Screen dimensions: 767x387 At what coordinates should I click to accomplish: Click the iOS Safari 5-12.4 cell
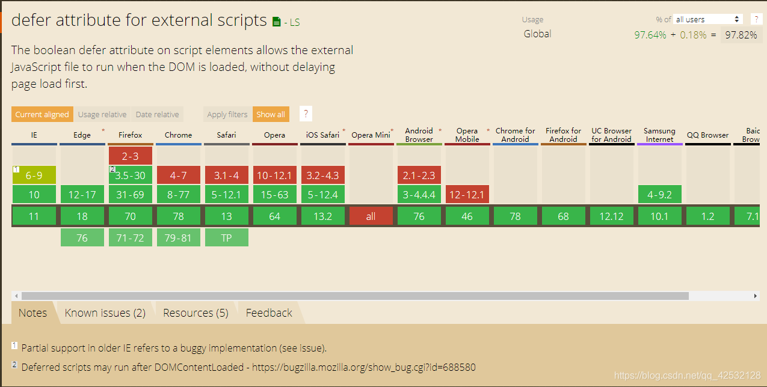(x=323, y=194)
